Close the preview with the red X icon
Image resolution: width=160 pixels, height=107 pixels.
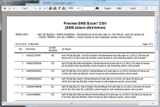pos(5,9)
